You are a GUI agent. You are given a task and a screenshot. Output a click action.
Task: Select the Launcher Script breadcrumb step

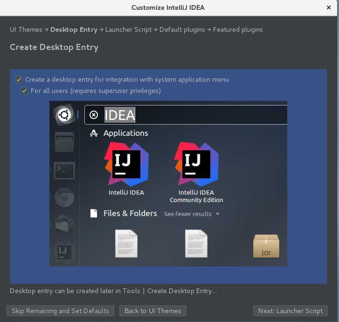point(128,29)
